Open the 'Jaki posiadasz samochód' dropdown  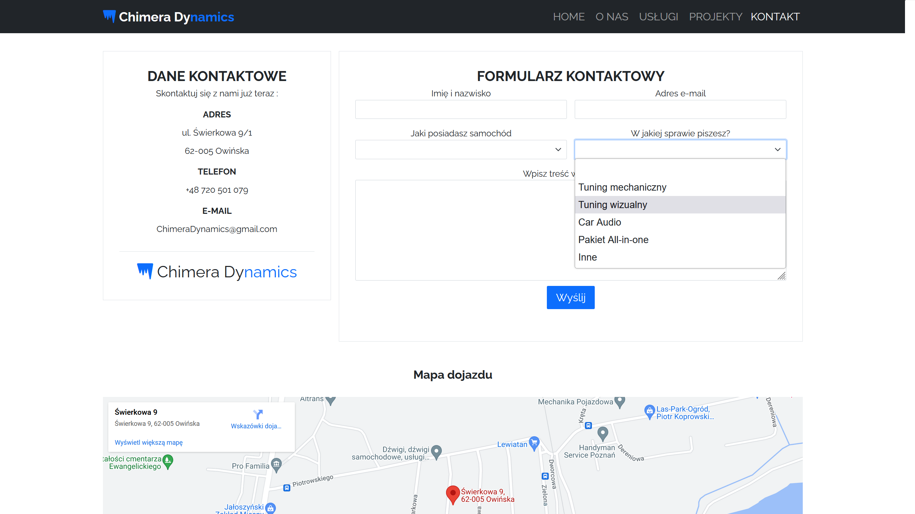coord(461,150)
